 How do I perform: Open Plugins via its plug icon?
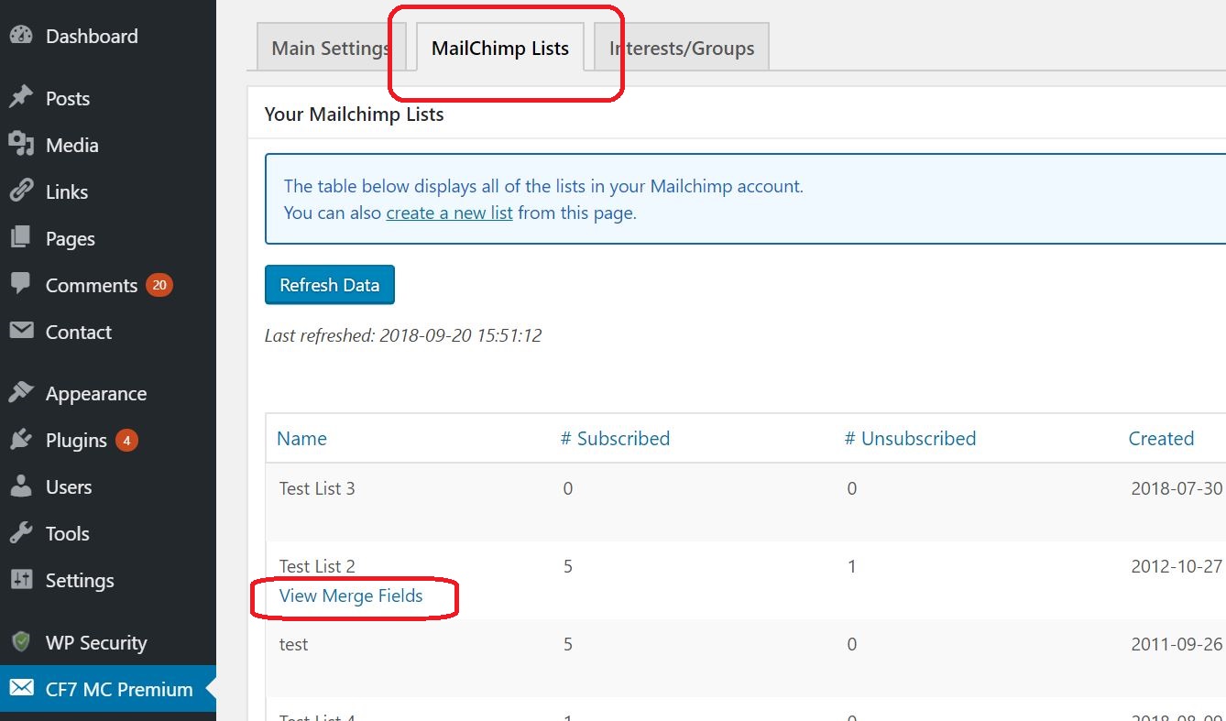pos(20,440)
